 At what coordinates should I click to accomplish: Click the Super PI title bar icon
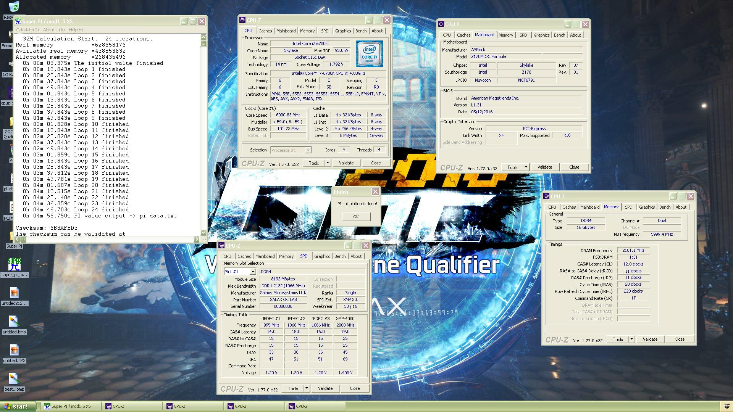click(18, 21)
